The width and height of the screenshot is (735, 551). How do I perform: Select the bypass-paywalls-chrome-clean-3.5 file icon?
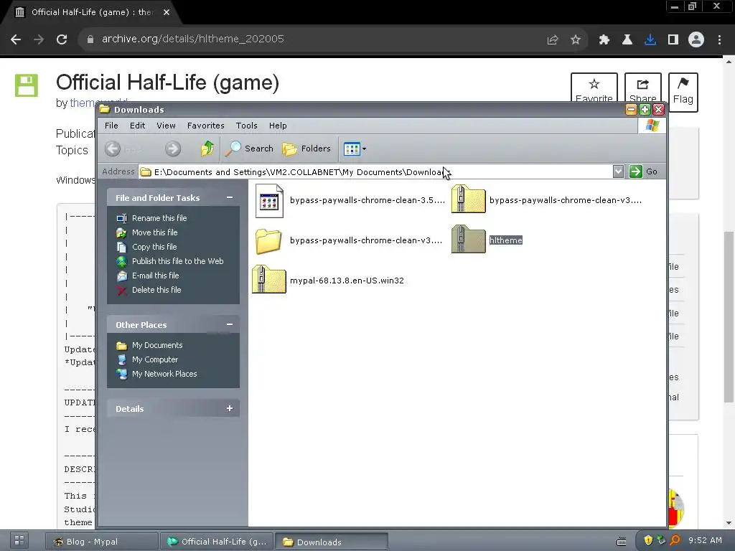(x=269, y=201)
